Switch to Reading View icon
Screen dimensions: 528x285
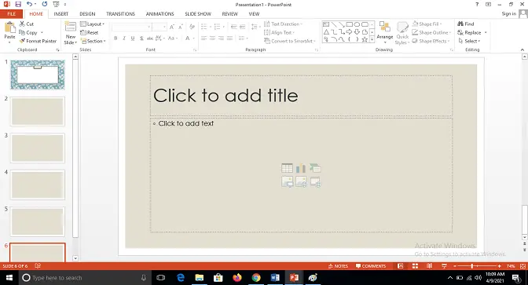429,266
